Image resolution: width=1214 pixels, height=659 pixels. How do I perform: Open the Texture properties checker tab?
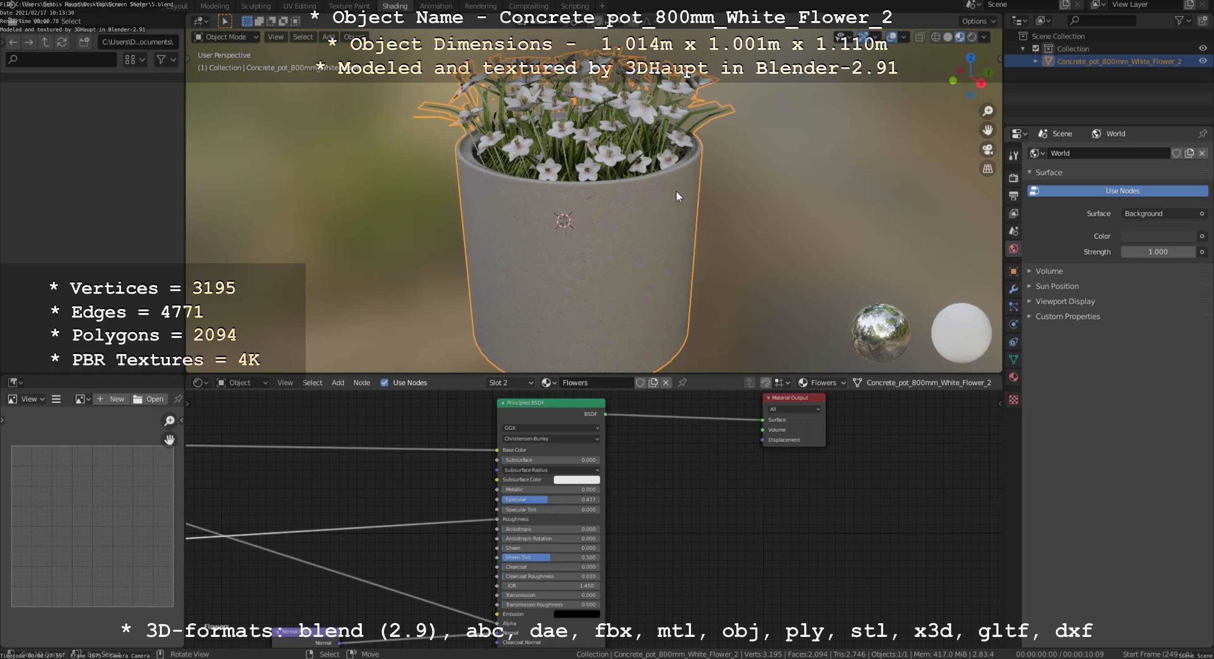click(1013, 399)
